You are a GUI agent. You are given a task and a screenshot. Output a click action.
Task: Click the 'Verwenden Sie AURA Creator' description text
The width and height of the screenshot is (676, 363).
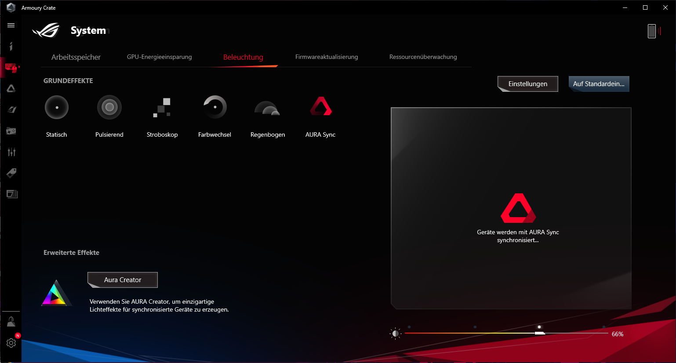pyautogui.click(x=159, y=305)
